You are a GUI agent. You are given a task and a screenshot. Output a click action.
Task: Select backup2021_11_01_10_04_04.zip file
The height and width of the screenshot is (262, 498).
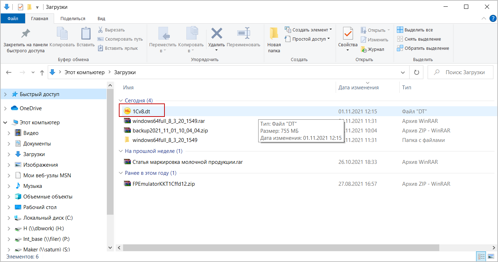click(x=170, y=131)
